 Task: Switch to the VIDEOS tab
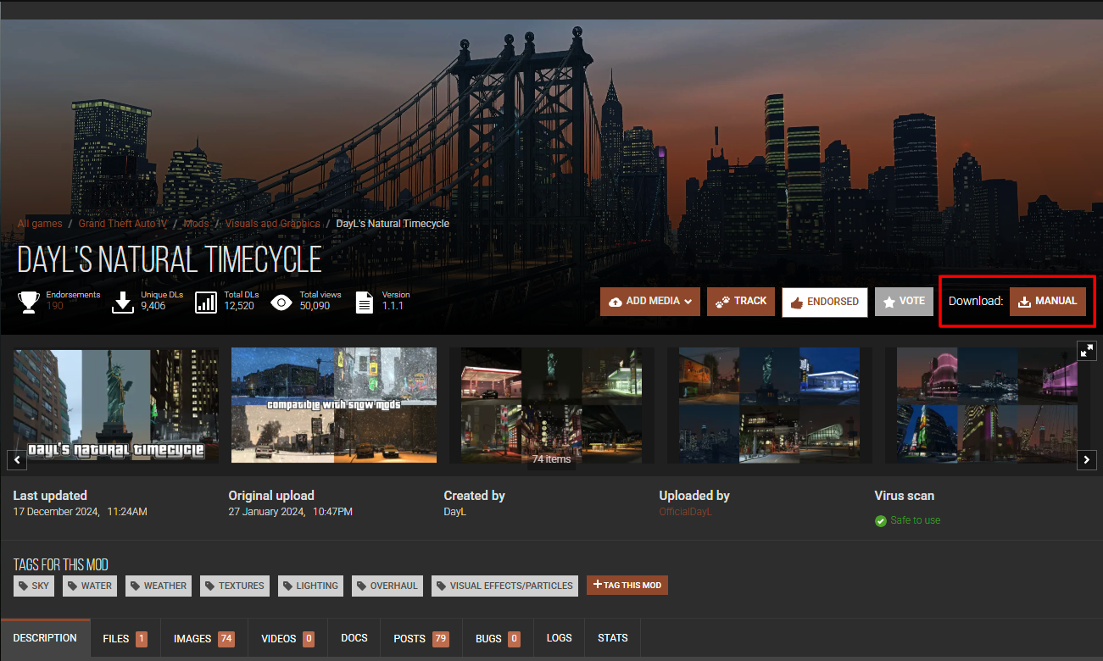pyautogui.click(x=288, y=638)
